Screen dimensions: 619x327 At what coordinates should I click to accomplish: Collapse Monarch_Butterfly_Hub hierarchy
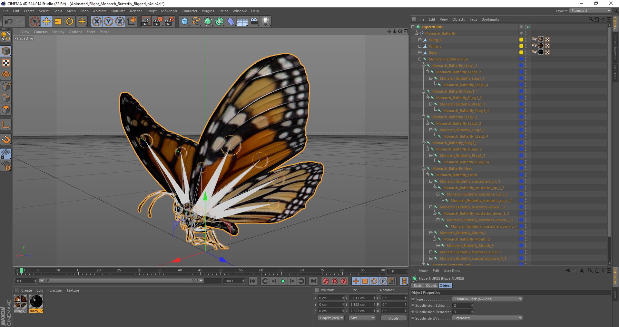pos(420,59)
